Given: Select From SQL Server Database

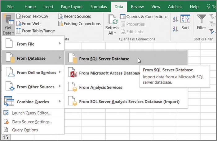Looking at the screenshot, I should coord(104,59).
